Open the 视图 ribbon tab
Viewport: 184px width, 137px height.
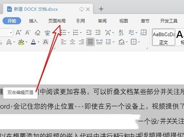click(x=124, y=21)
